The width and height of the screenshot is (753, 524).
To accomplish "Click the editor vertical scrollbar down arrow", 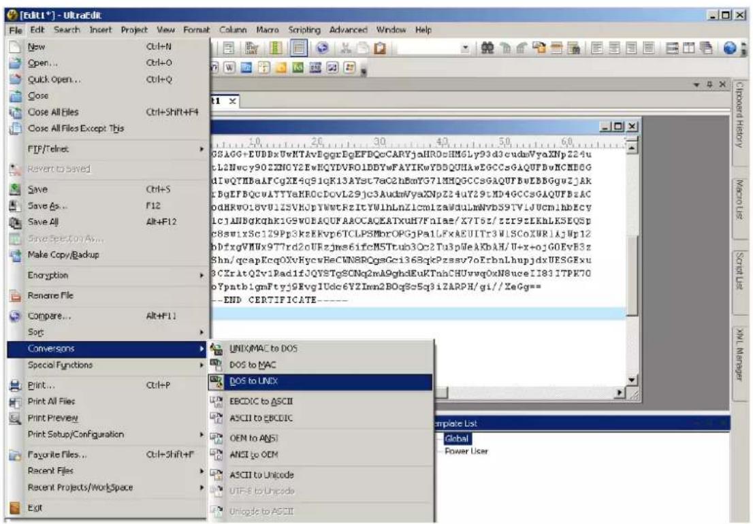I will (x=632, y=380).
